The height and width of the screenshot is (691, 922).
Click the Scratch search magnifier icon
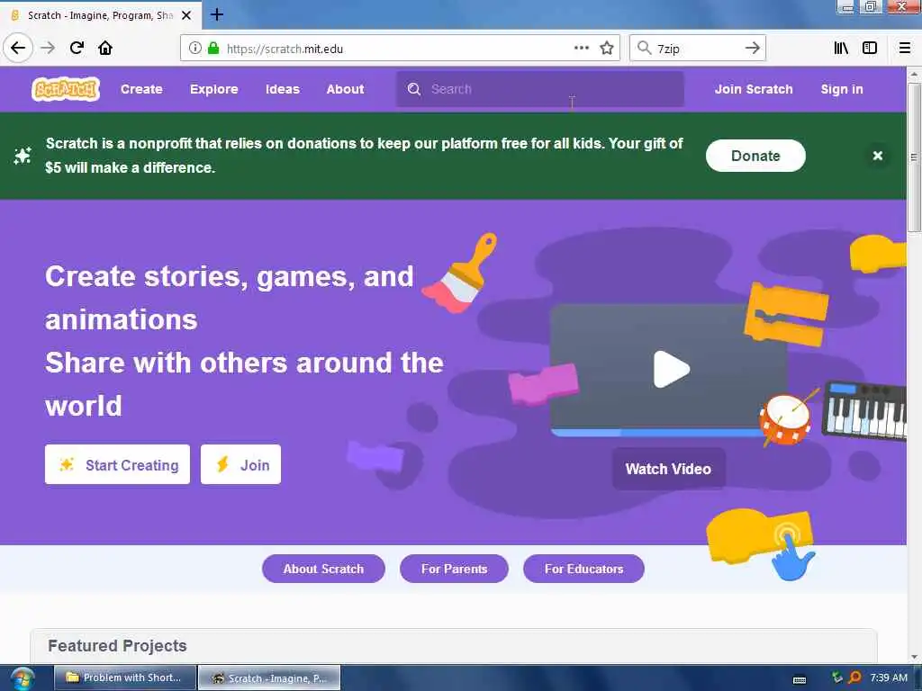[x=414, y=89]
